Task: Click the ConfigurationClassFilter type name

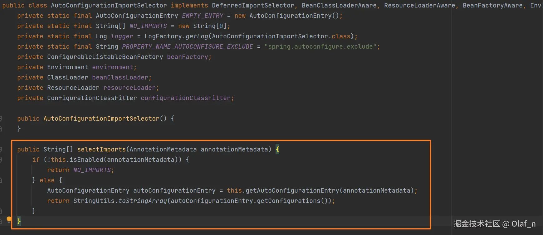Action: [x=92, y=98]
